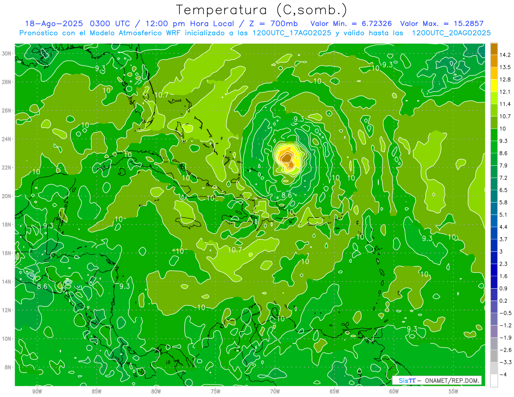Click the dark blue swatch between 2.3 and 1.6
Image resolution: width=514 pixels, height=397 pixels.
coord(494,269)
